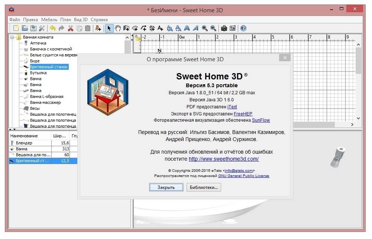Click the Paste clipboard icon

coord(88,28)
